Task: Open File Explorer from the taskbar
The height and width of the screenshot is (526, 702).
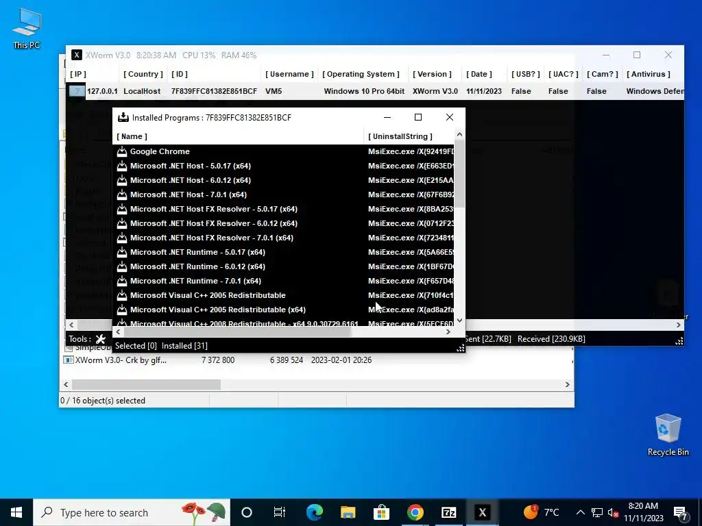Action: pyautogui.click(x=348, y=512)
